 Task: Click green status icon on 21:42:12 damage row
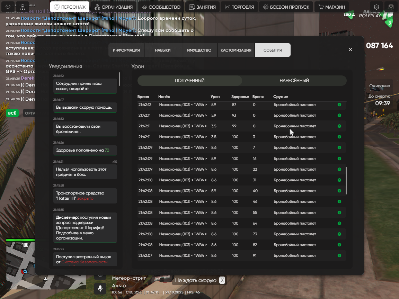[339, 105]
